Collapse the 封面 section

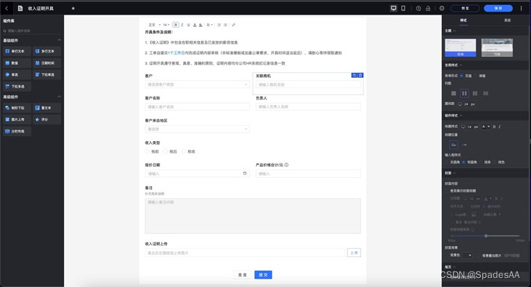(454, 173)
